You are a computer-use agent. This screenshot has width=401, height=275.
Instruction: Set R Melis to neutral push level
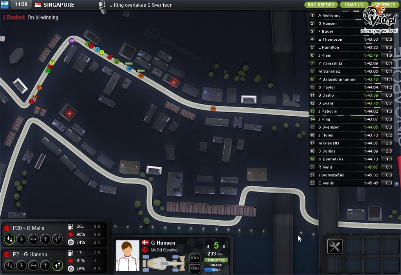pos(34,239)
